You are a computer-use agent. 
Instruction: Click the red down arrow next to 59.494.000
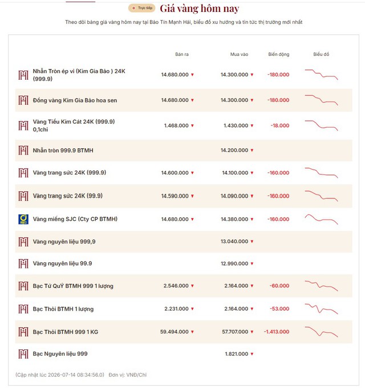click(x=192, y=332)
